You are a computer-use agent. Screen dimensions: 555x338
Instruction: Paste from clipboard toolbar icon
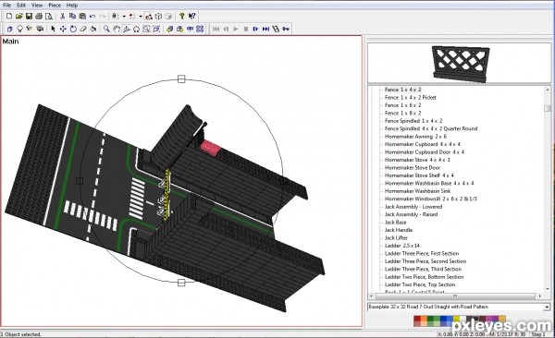pyautogui.click(x=82, y=17)
